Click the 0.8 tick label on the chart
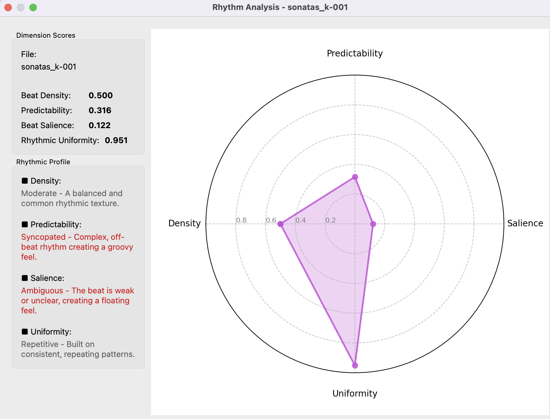550x419 pixels. pyautogui.click(x=241, y=220)
